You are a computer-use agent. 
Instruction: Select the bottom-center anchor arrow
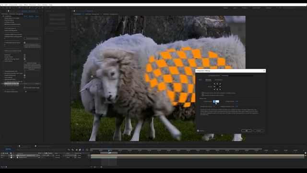[x=217, y=89]
